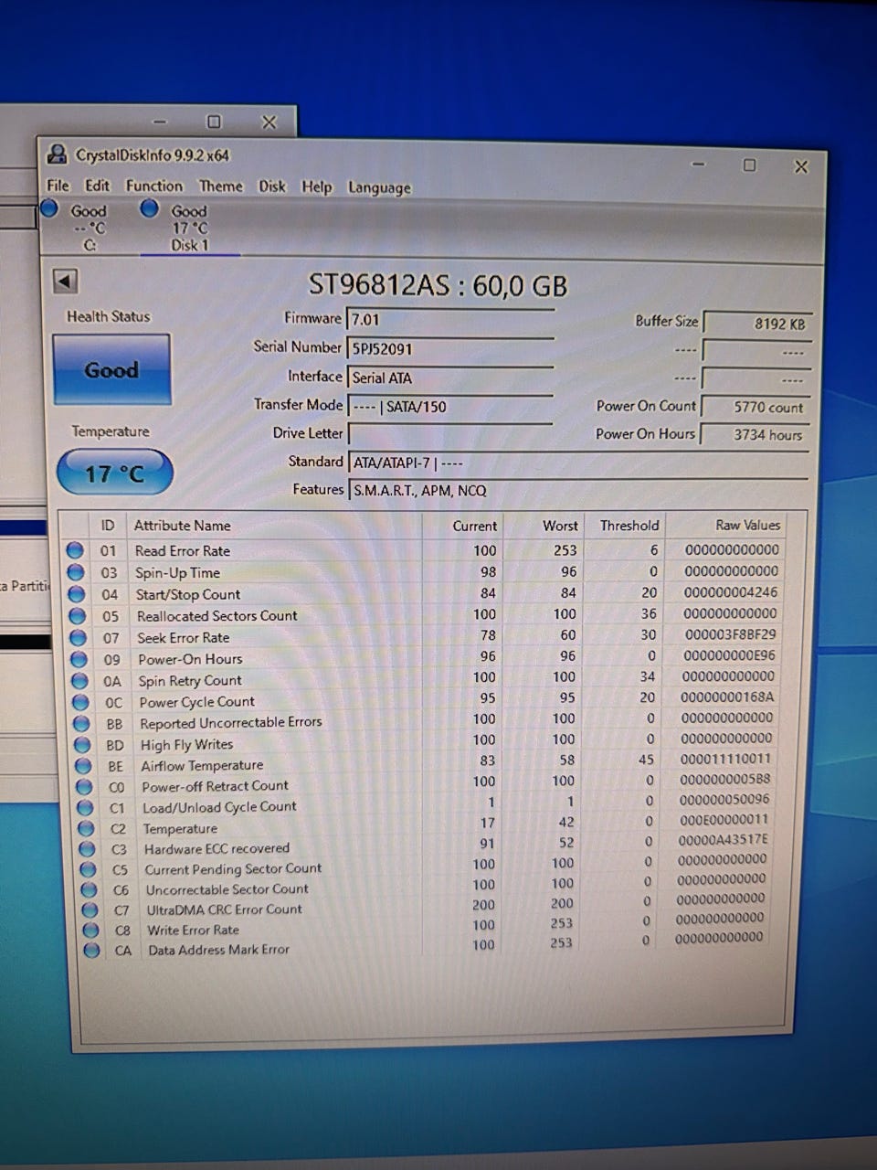Click status circle for Spin-Up Time

click(76, 572)
